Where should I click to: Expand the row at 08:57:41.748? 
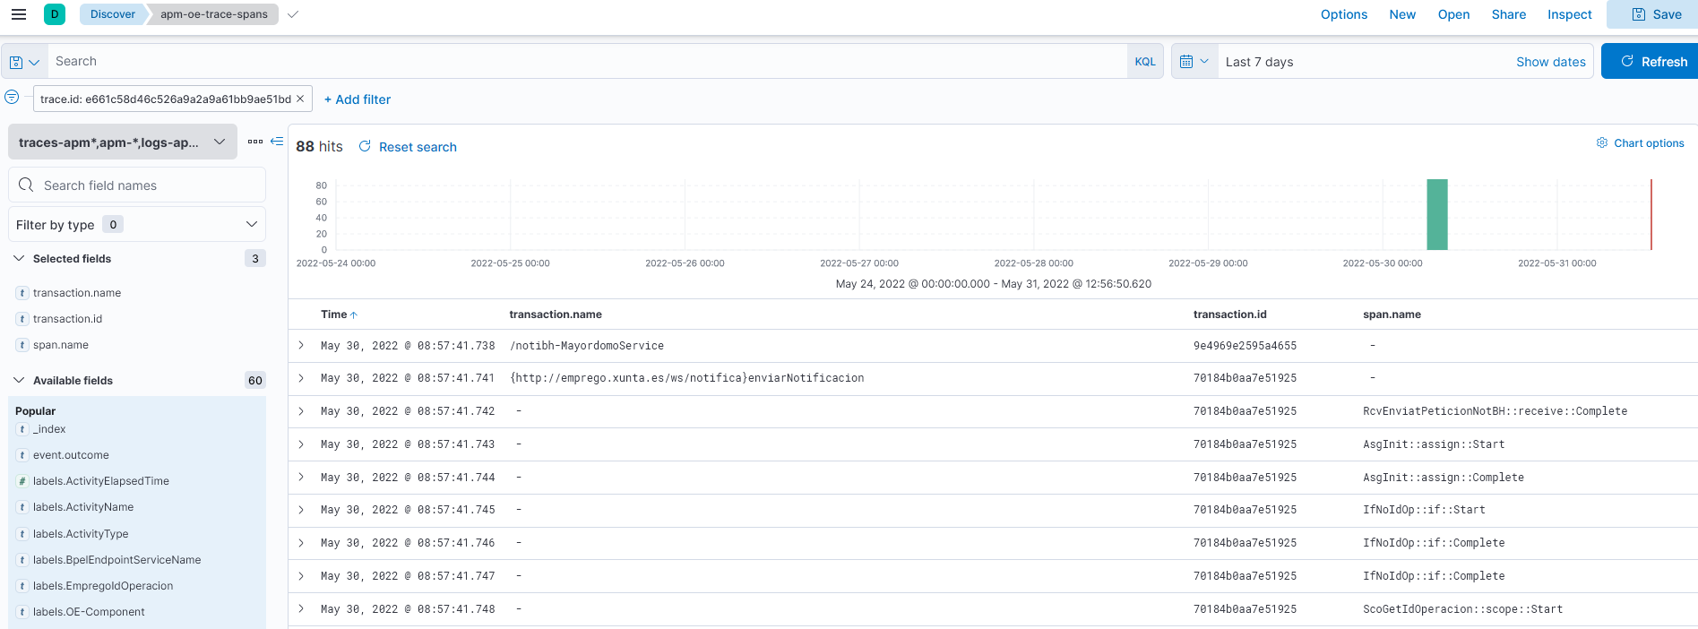pyautogui.click(x=301, y=609)
